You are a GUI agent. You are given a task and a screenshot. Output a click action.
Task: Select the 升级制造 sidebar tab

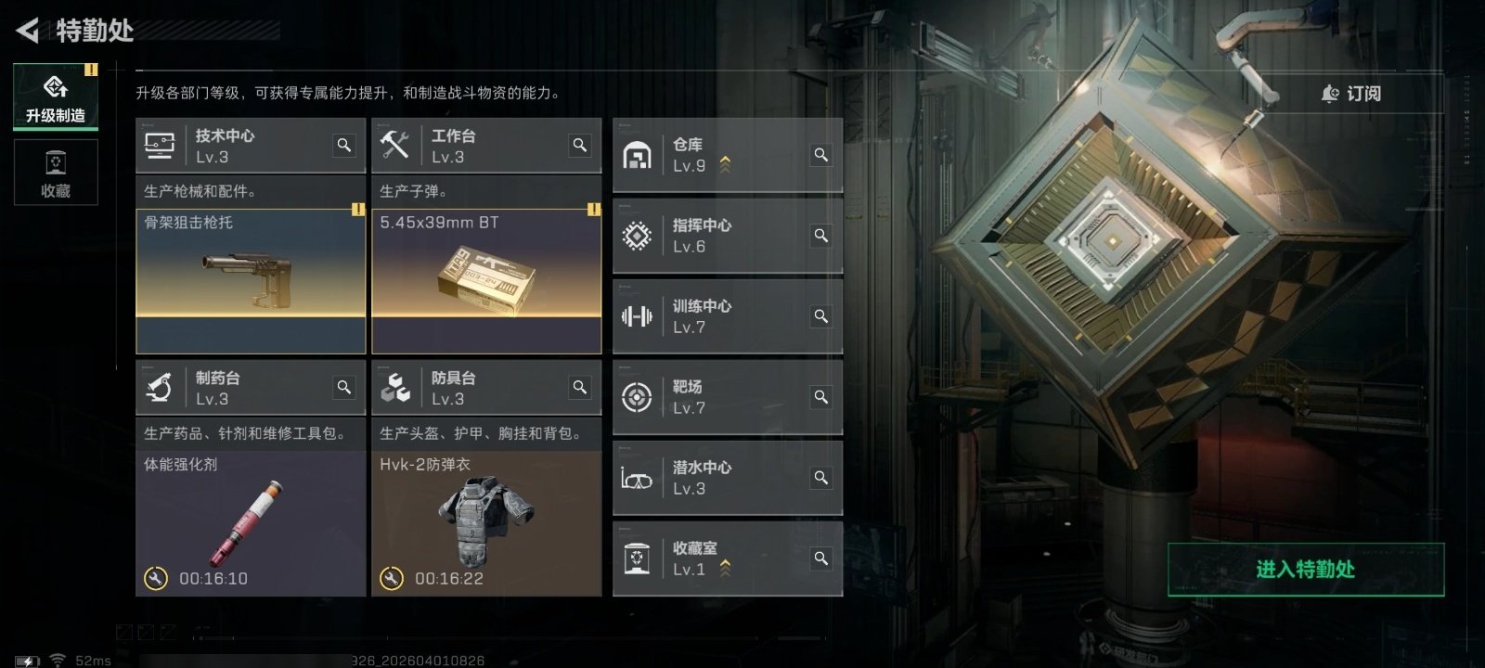pos(56,97)
